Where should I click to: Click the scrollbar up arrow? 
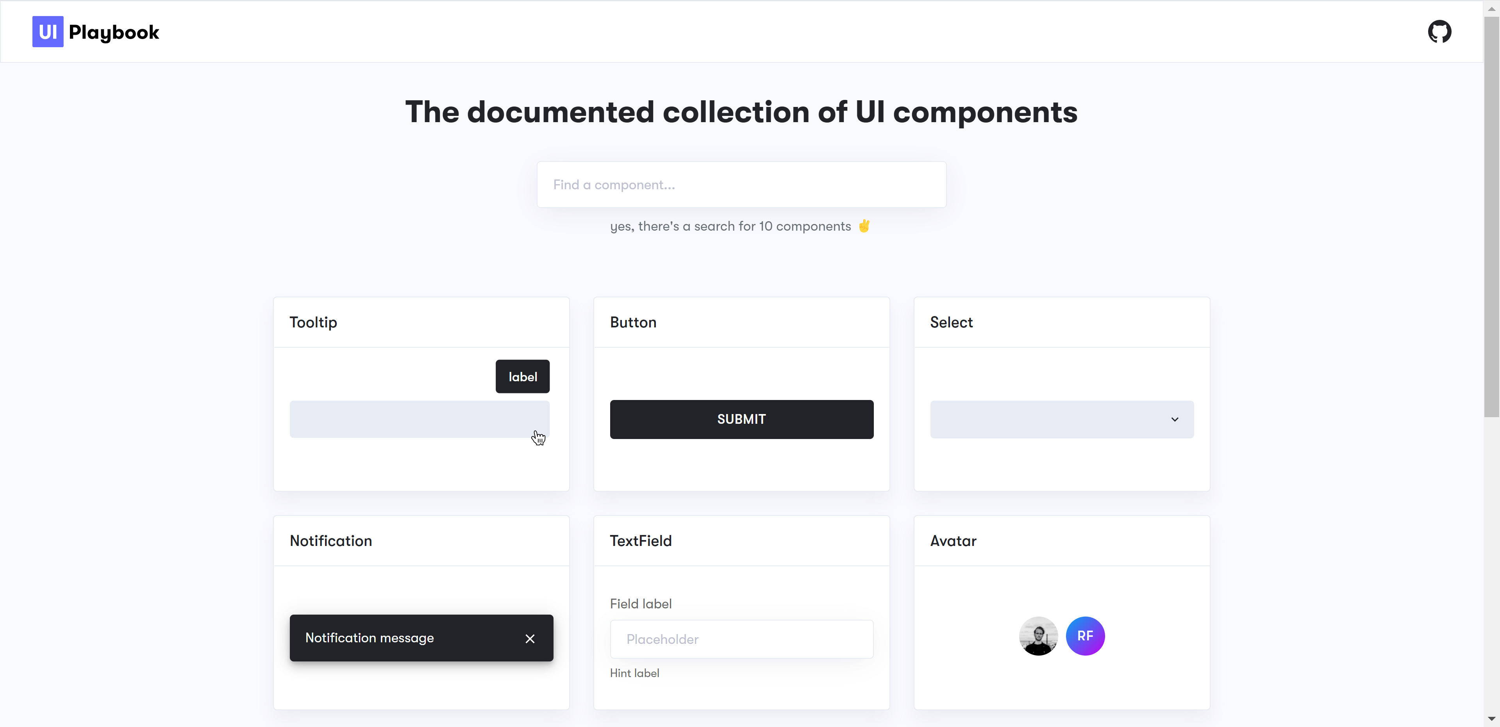[1491, 8]
